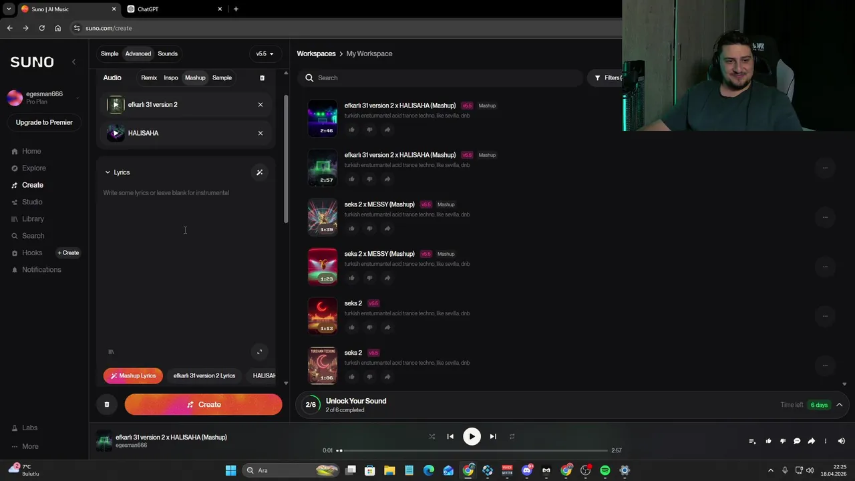The height and width of the screenshot is (481, 855).
Task: Mute the player volume
Action: click(841, 441)
